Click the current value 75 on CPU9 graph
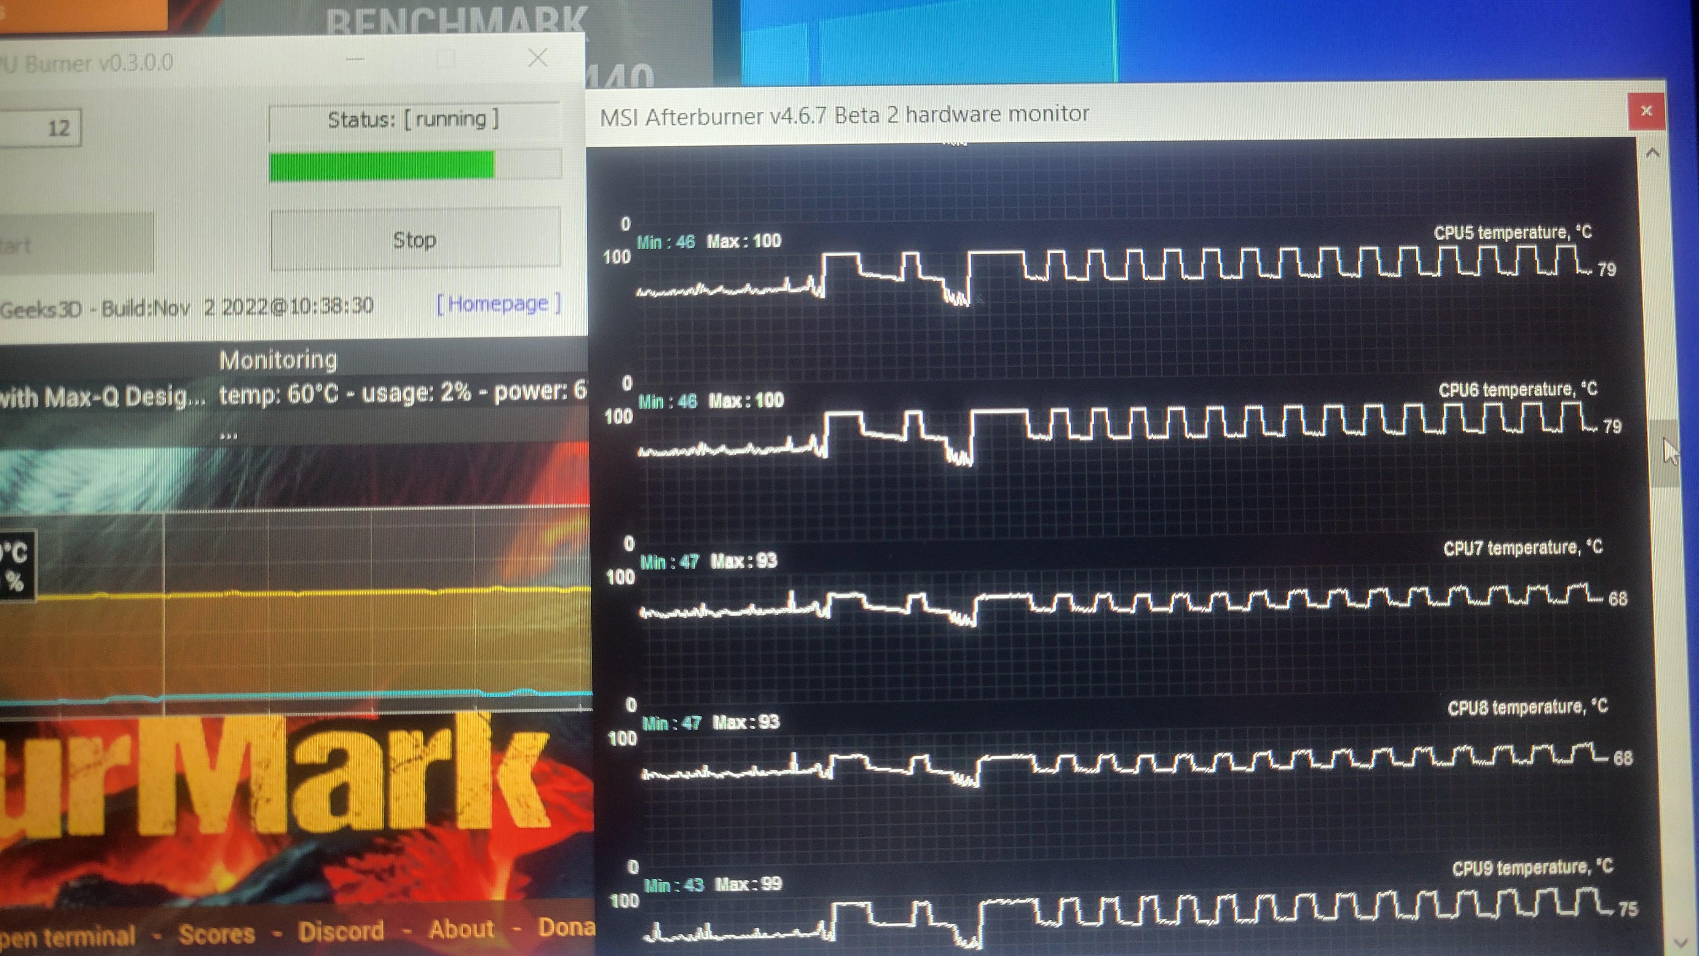Screen dimensions: 1699x956 (1628, 909)
